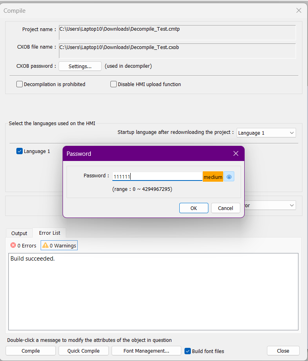
Task: Open the Startup language dropdown
Action: click(266, 133)
